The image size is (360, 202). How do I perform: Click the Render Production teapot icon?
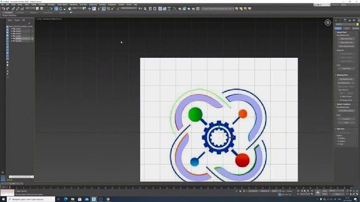point(189,9)
